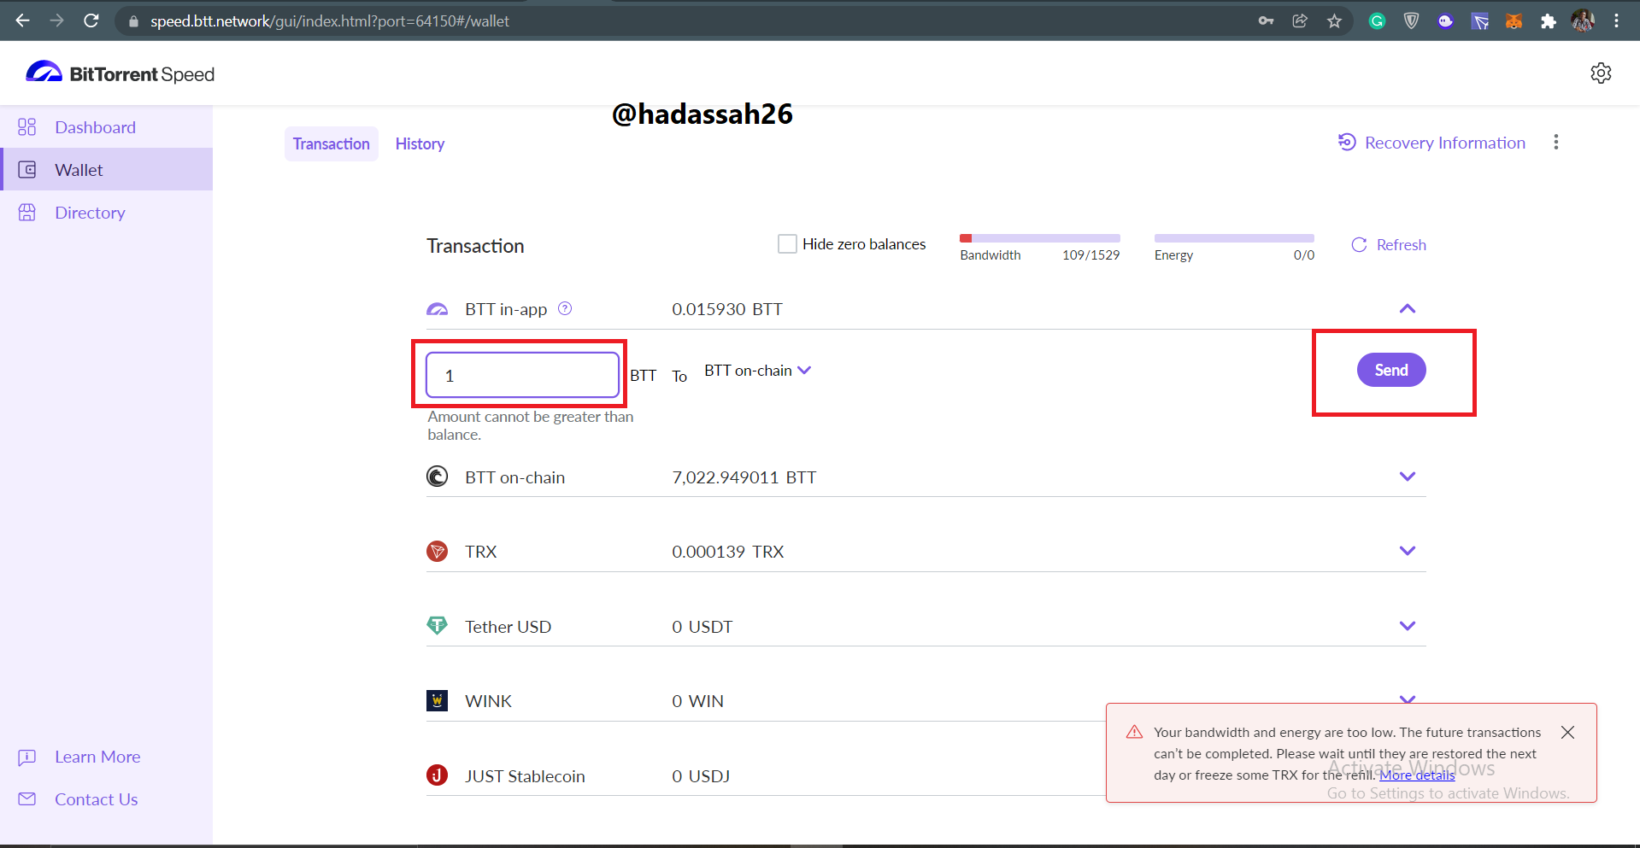
Task: Click the Bandwidth usage bar
Action: pyautogui.click(x=1039, y=238)
